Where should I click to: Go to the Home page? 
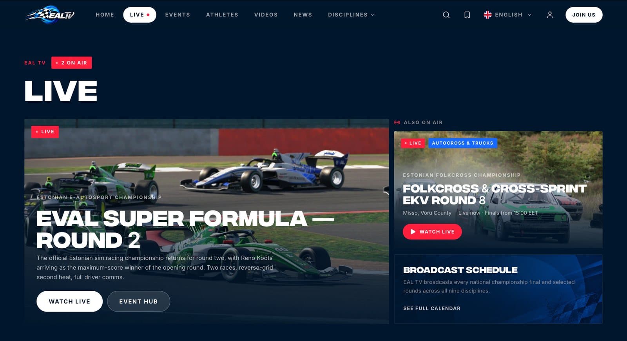[x=105, y=15]
